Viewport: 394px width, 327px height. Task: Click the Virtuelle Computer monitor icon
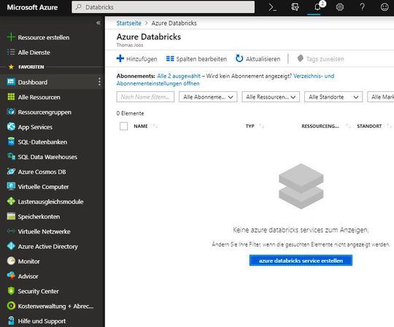[11, 186]
